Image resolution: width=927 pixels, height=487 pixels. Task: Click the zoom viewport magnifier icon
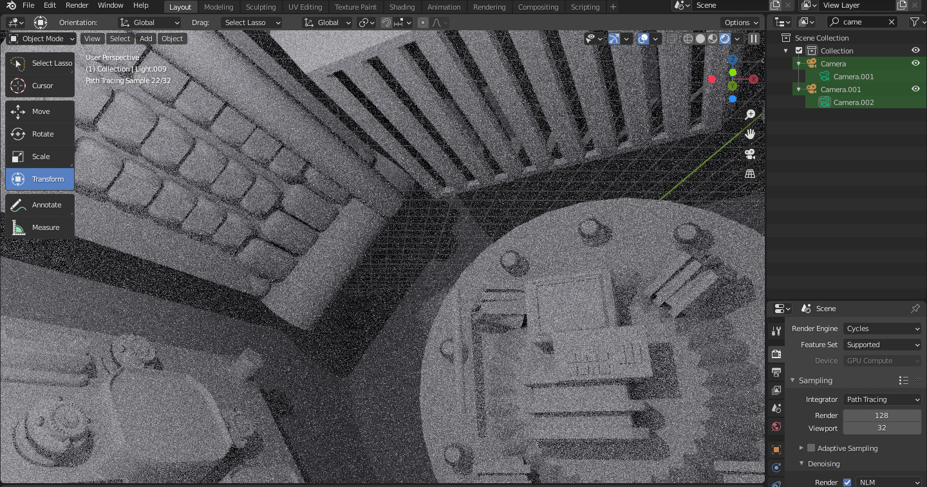point(750,115)
